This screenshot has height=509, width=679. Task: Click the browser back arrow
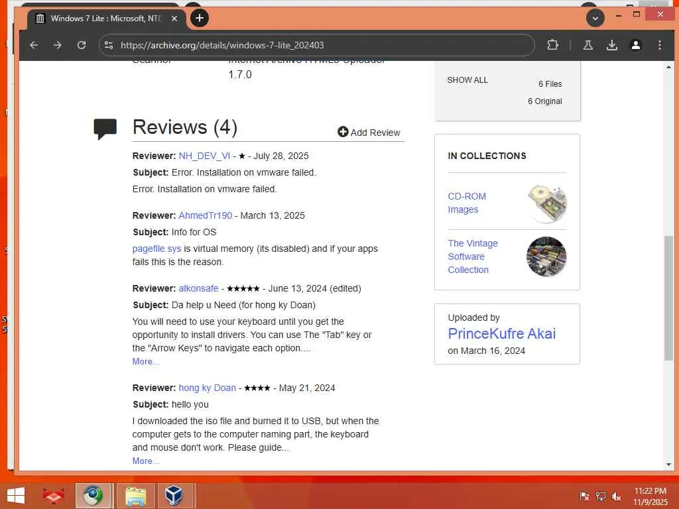[x=34, y=45]
